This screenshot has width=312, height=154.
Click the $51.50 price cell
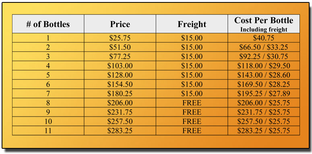point(120,47)
